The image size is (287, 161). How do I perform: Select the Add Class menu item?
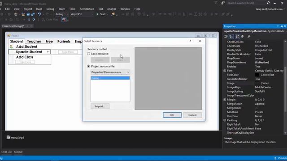click(x=25, y=57)
